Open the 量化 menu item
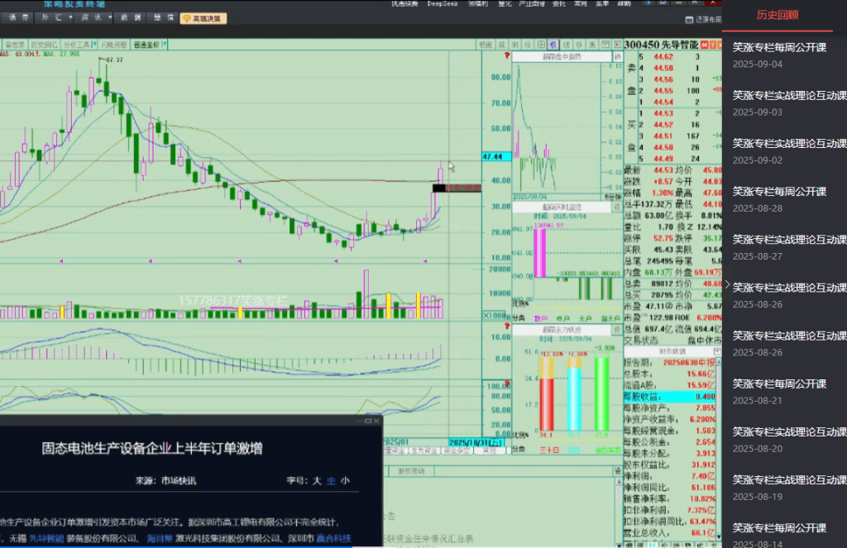The image size is (847, 548). pyautogui.click(x=505, y=4)
